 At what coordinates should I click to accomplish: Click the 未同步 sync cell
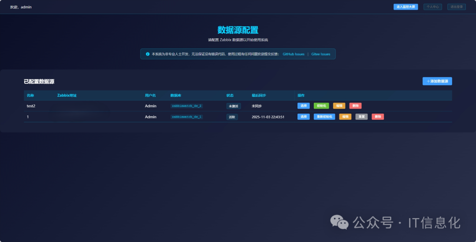[257, 106]
